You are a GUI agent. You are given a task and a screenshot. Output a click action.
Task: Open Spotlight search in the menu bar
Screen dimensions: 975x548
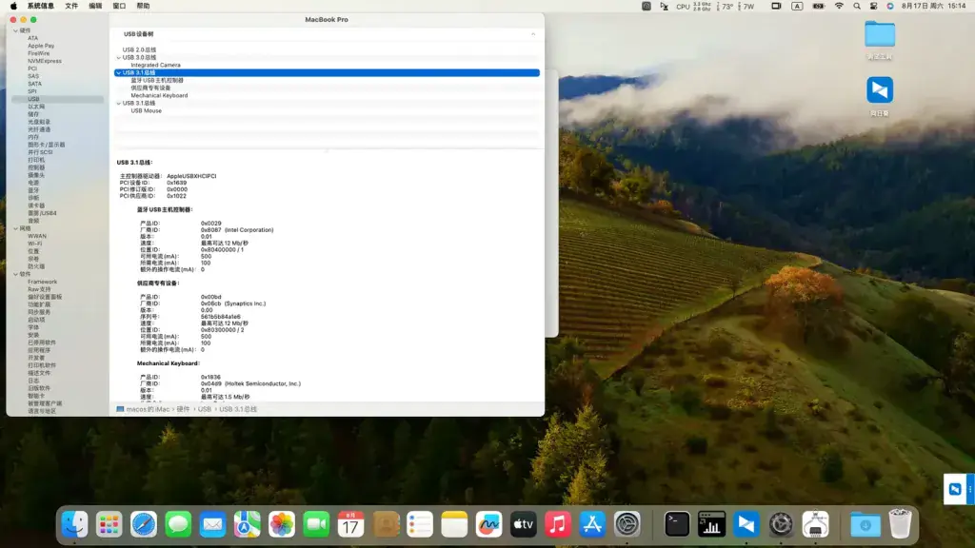(x=857, y=7)
